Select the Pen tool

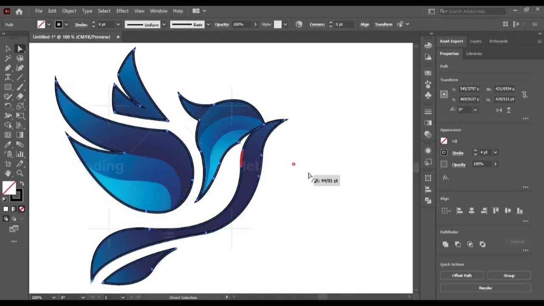[x=8, y=68]
